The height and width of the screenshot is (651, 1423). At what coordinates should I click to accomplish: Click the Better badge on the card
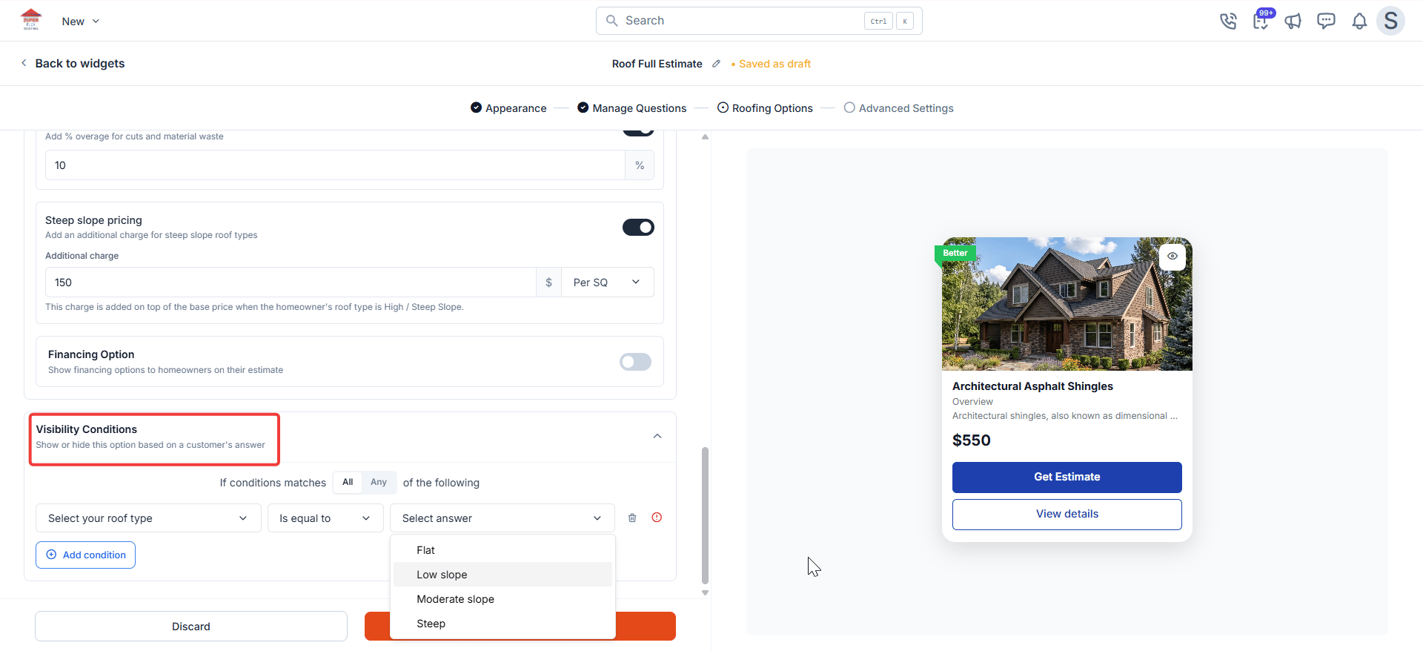tap(955, 253)
